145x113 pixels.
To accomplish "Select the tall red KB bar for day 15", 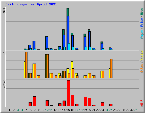I will [69, 93].
